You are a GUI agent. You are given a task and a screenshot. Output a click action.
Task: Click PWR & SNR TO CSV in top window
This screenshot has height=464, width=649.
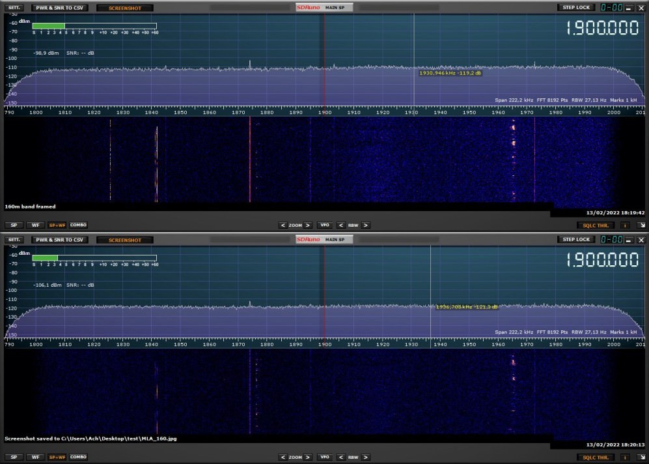(59, 8)
